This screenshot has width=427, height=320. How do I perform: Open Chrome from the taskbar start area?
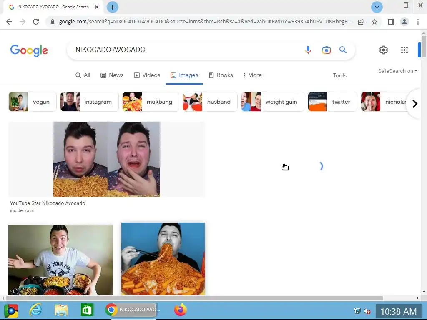(11, 310)
